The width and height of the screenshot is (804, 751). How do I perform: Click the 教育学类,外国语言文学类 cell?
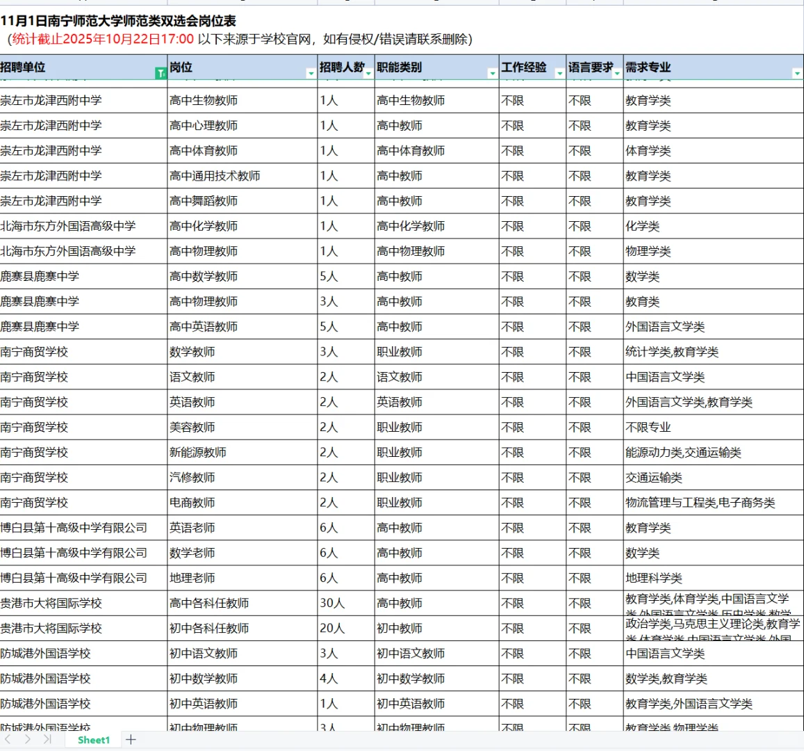713,704
